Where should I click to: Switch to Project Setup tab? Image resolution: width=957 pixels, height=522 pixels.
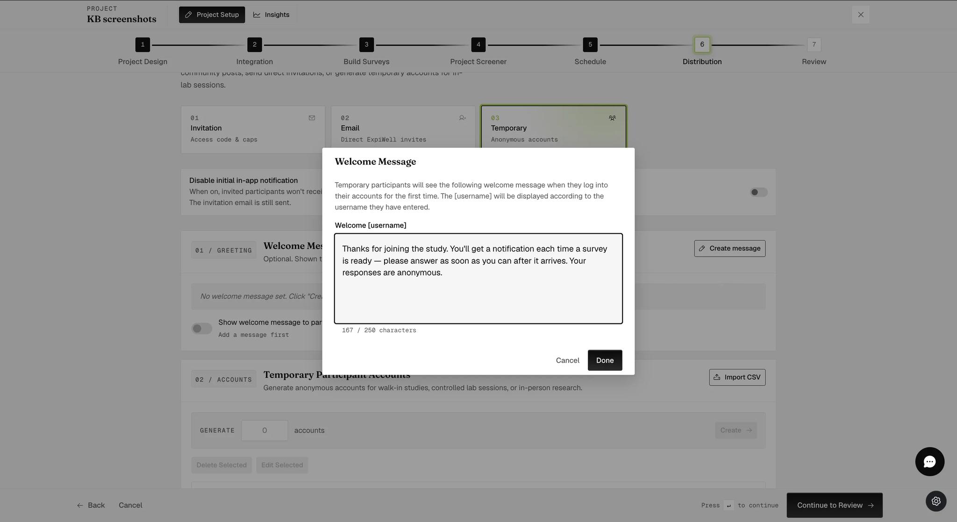click(212, 14)
